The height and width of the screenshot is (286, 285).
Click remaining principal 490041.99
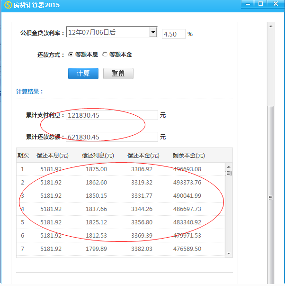coord(187,196)
